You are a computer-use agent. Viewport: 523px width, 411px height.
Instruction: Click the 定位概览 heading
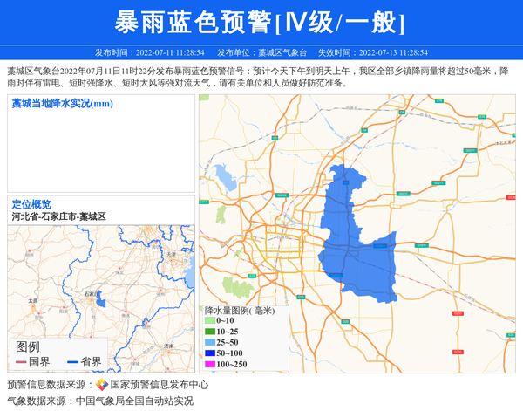pos(31,204)
